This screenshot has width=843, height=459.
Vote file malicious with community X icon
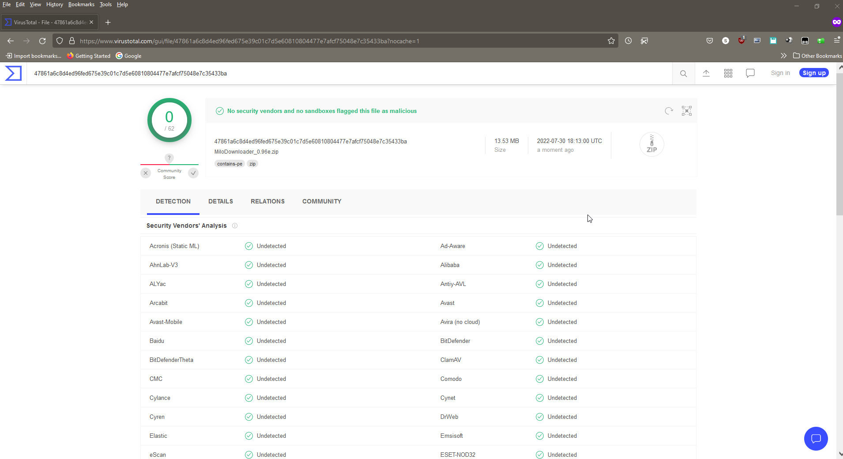(x=146, y=173)
